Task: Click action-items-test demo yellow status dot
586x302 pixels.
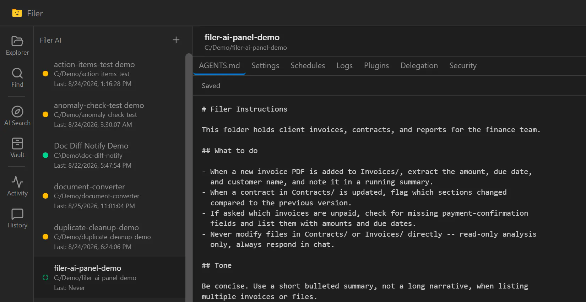Action: point(45,74)
